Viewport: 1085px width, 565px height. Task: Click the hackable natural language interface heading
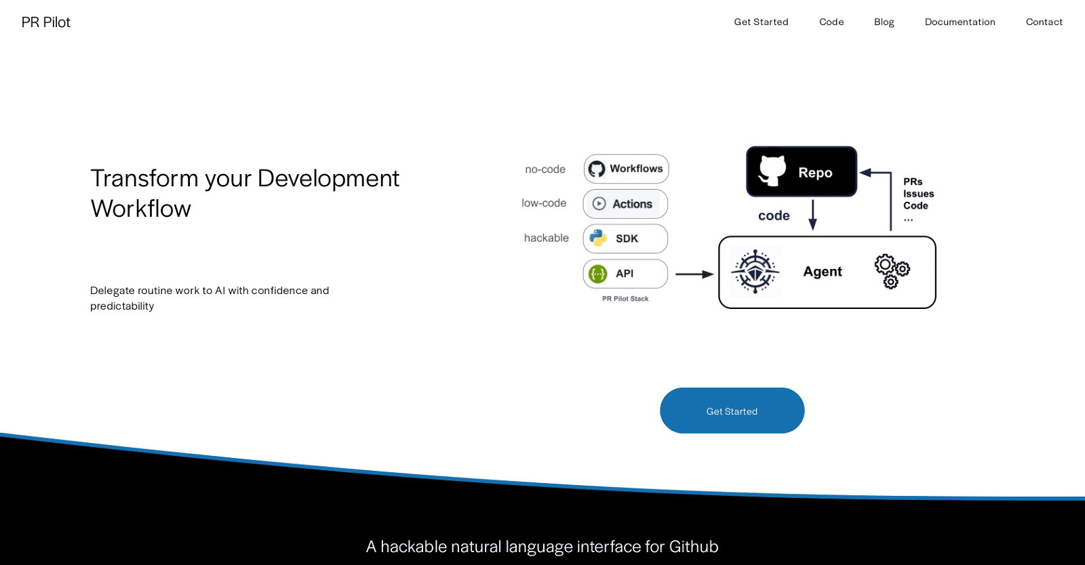click(x=542, y=547)
